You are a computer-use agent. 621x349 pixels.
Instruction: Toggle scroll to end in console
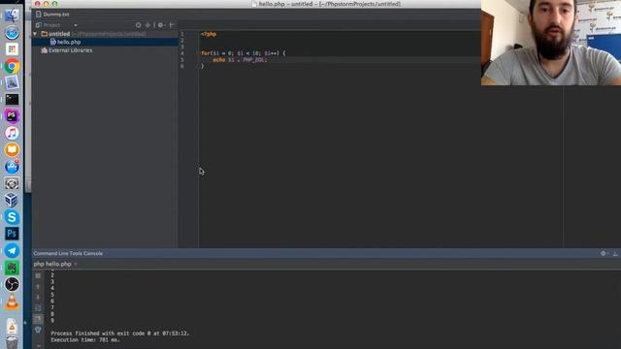click(x=38, y=319)
